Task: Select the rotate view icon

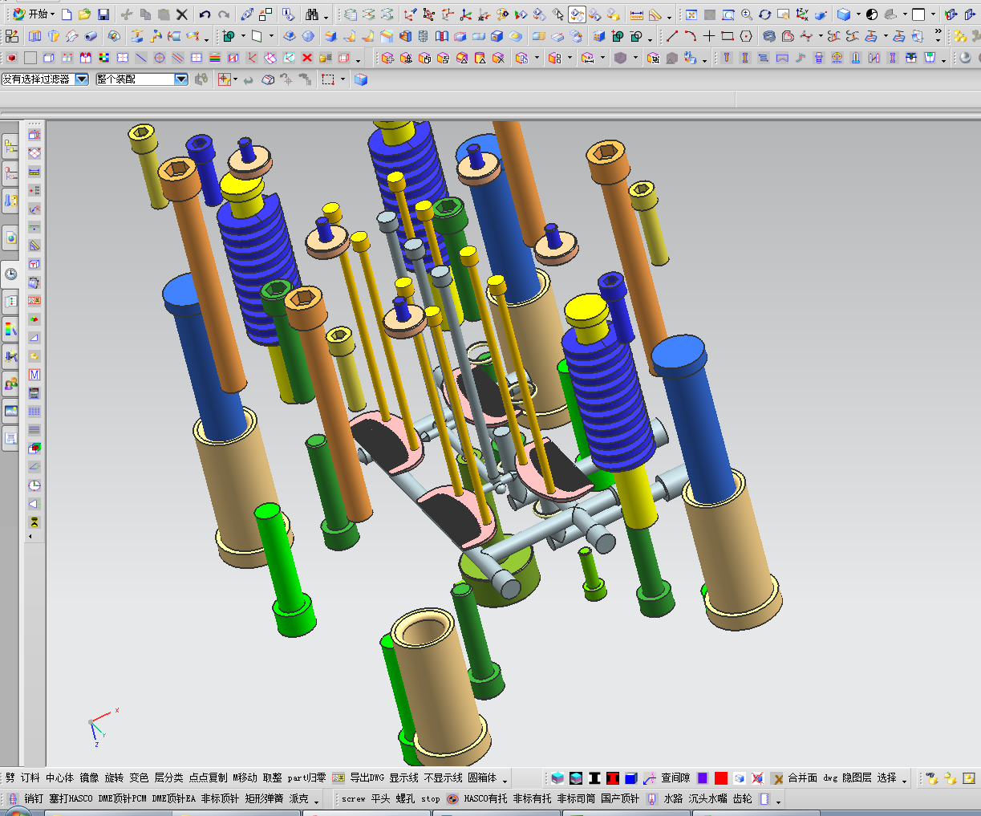Action: click(765, 14)
